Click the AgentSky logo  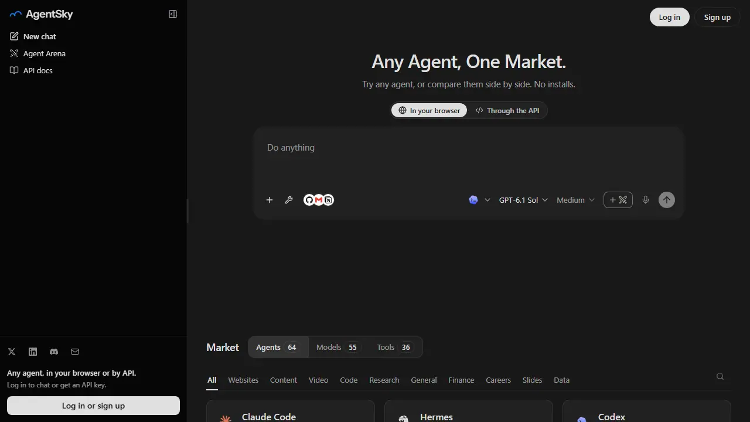click(41, 14)
